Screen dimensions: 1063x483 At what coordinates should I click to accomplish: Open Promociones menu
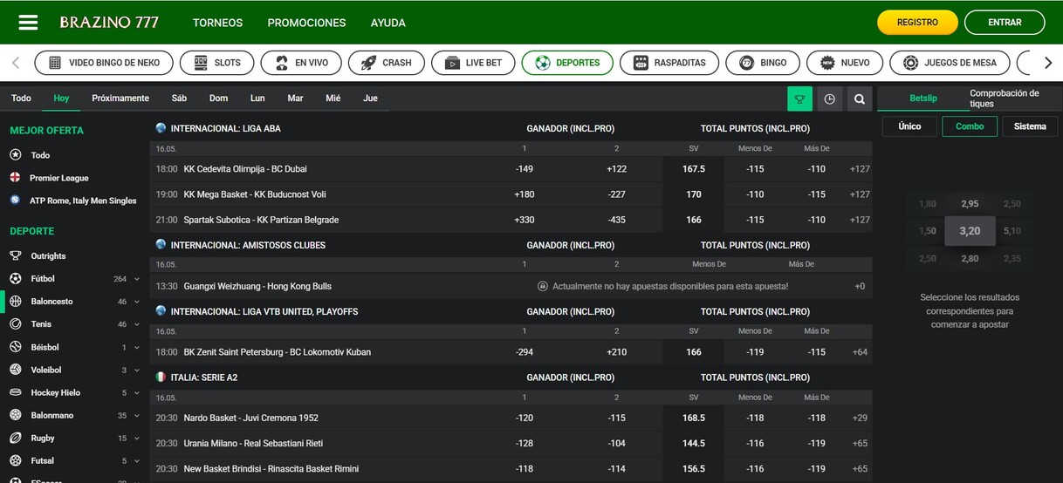click(306, 23)
